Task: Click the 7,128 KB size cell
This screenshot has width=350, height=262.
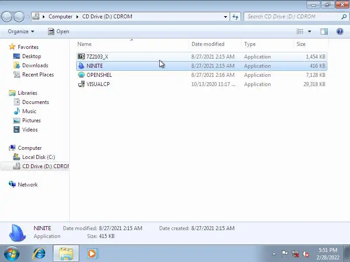Action: pyautogui.click(x=315, y=75)
